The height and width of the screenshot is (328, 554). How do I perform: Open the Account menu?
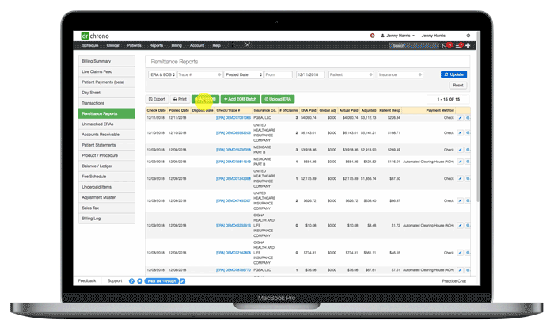pos(197,45)
